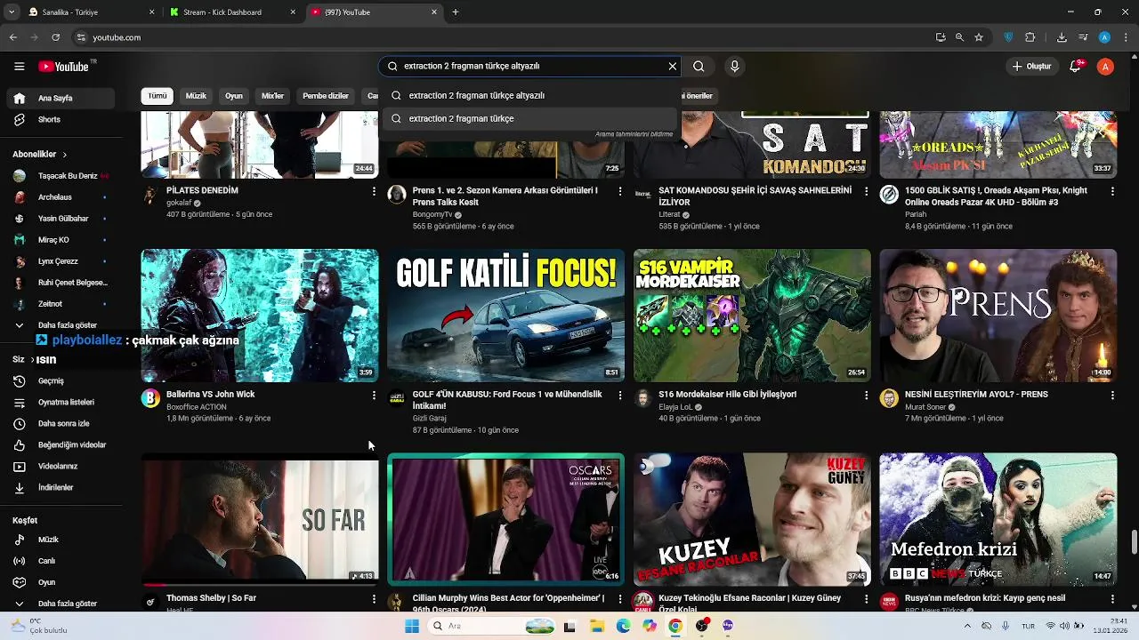
Task: Open Chrome from the taskbar
Action: coord(675,626)
